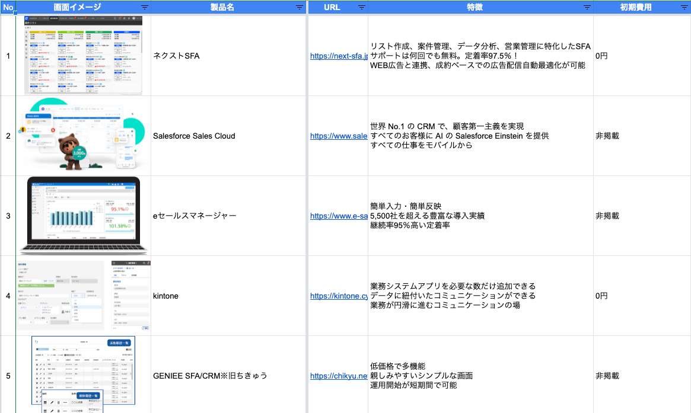The height and width of the screenshot is (413, 691).
Task: Select the 0円 cost cell for kintone
Action: 642,296
